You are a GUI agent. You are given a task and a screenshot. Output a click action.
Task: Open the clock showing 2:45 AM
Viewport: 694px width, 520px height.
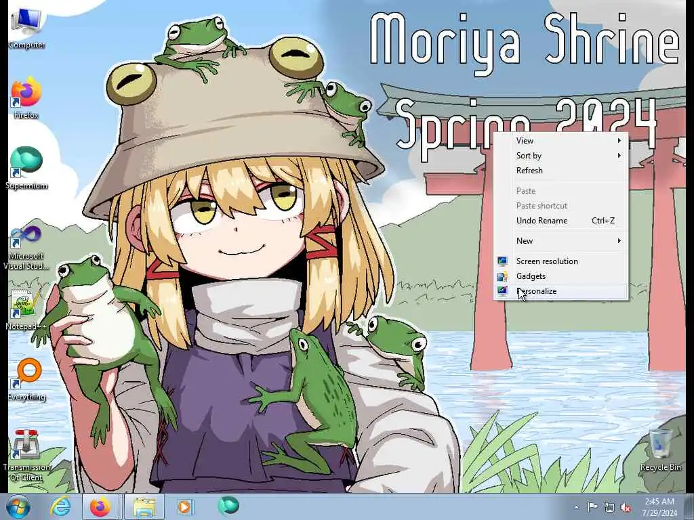[659, 506]
